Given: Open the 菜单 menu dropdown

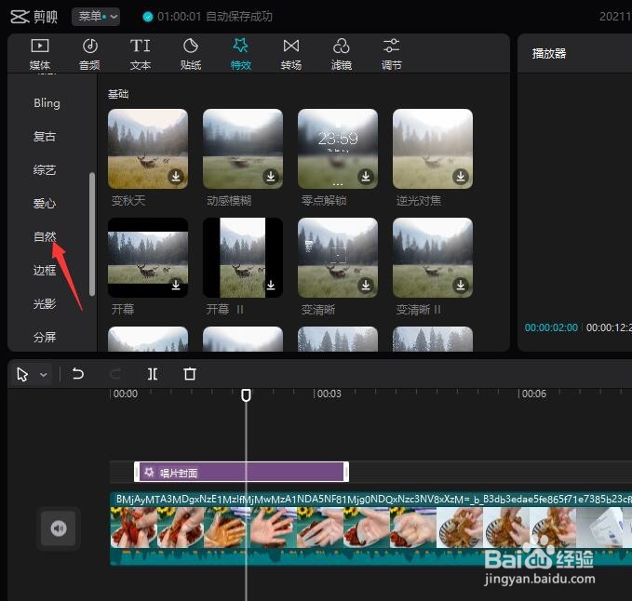Looking at the screenshot, I should [96, 17].
